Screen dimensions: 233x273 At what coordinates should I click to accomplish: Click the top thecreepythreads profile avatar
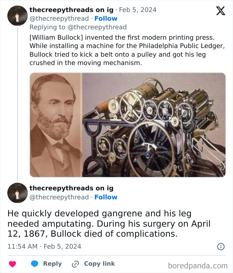click(17, 15)
